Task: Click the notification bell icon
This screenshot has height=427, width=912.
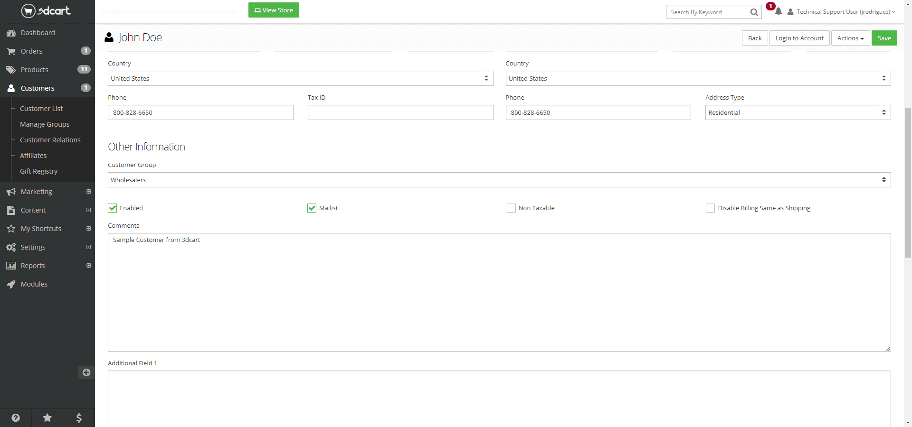Action: 778,12
